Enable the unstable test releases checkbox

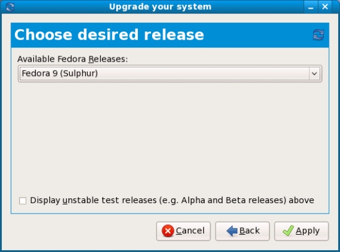22,201
